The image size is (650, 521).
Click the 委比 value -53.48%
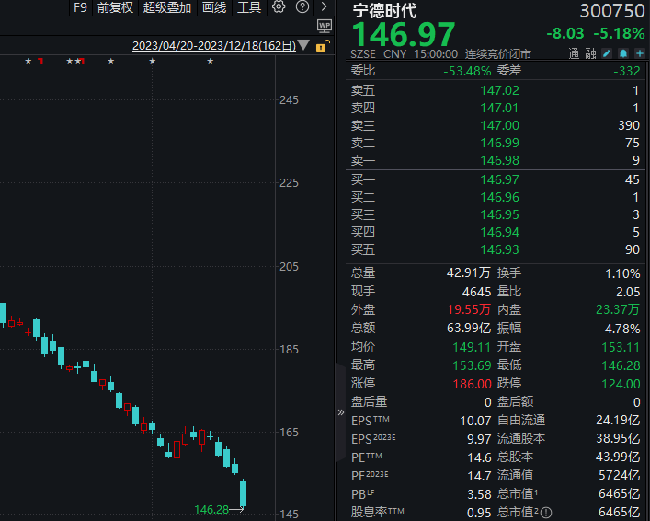(467, 71)
